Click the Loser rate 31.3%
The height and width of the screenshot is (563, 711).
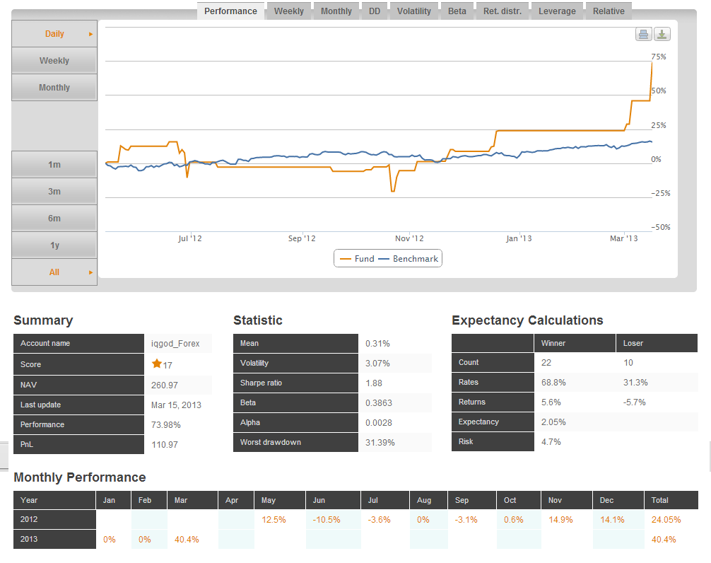click(635, 383)
